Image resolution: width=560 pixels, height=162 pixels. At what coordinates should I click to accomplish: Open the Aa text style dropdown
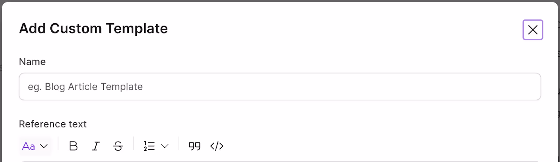(35, 146)
